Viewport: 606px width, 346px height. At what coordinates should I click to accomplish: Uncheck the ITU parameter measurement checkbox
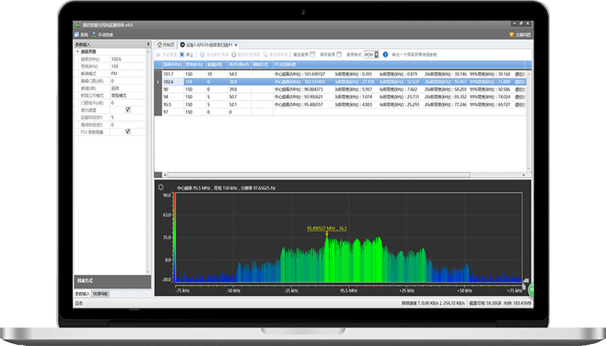[x=128, y=132]
